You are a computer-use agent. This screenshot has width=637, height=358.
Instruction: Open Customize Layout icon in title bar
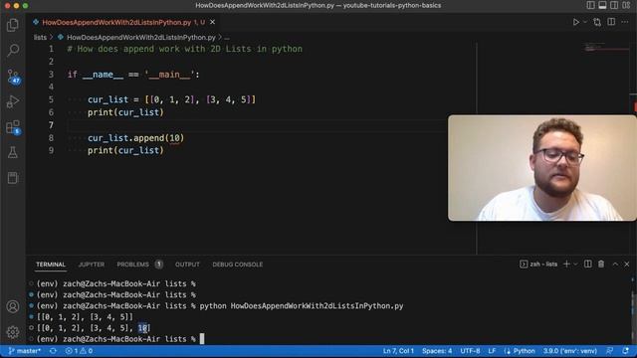pos(626,5)
